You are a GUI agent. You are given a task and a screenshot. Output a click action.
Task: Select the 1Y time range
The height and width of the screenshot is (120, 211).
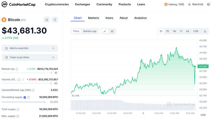pos(181,31)
